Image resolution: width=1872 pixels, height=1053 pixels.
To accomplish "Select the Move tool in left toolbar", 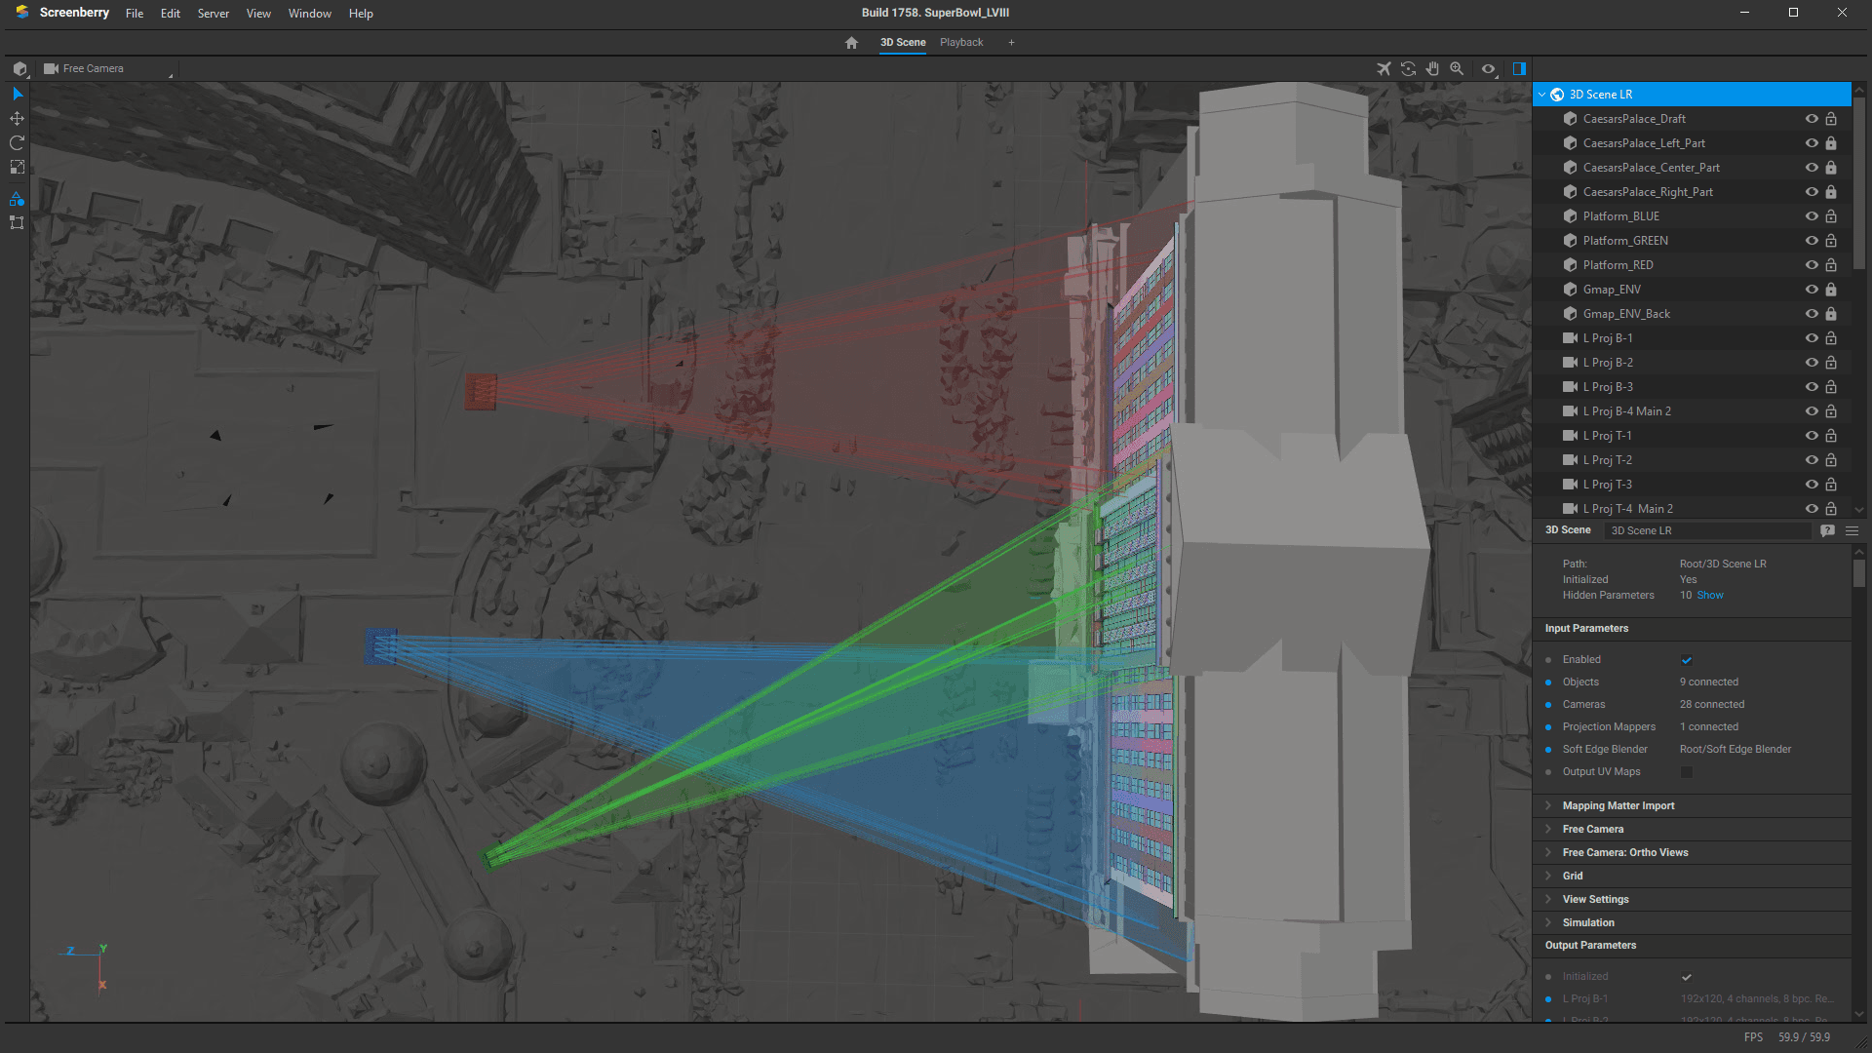I will coord(17,118).
